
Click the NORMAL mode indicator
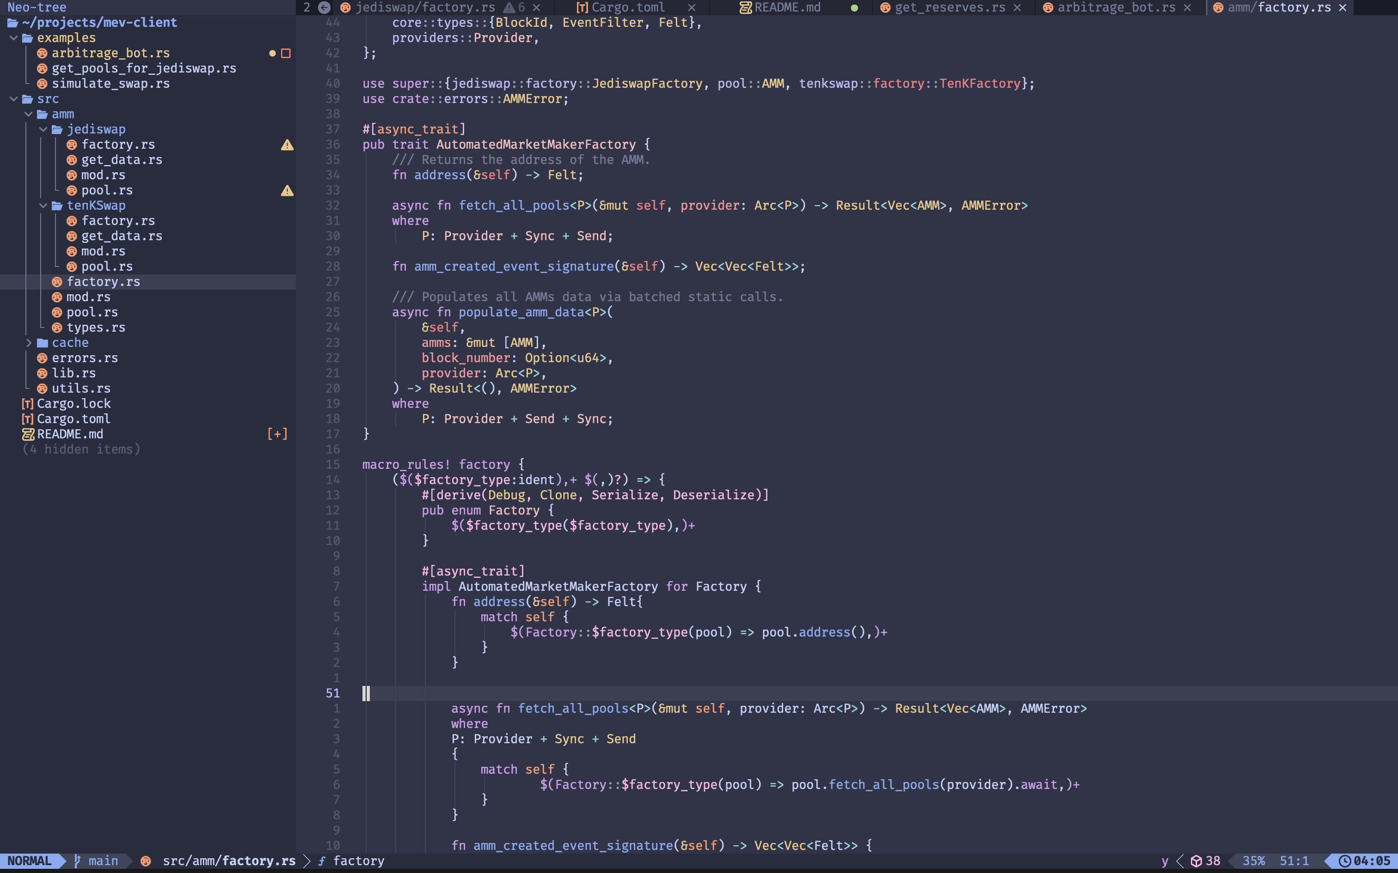tap(29, 861)
